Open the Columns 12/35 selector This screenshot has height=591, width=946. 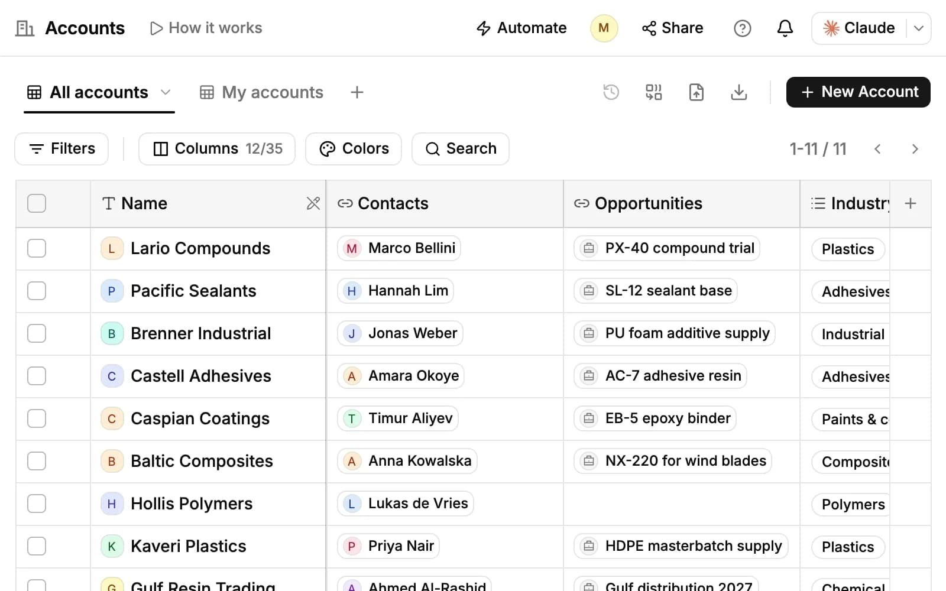[x=217, y=149]
